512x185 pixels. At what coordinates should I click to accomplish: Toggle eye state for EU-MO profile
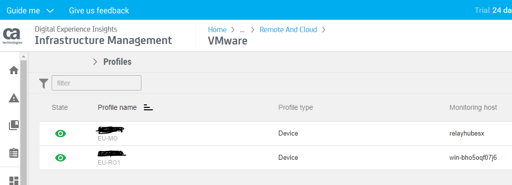[61, 133]
